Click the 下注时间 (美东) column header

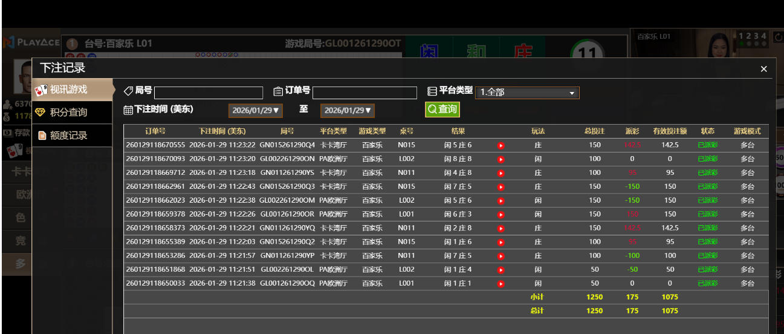coord(222,131)
